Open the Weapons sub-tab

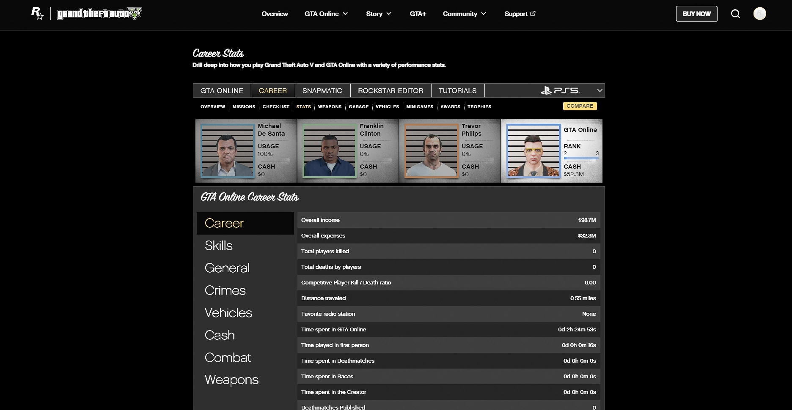point(330,107)
